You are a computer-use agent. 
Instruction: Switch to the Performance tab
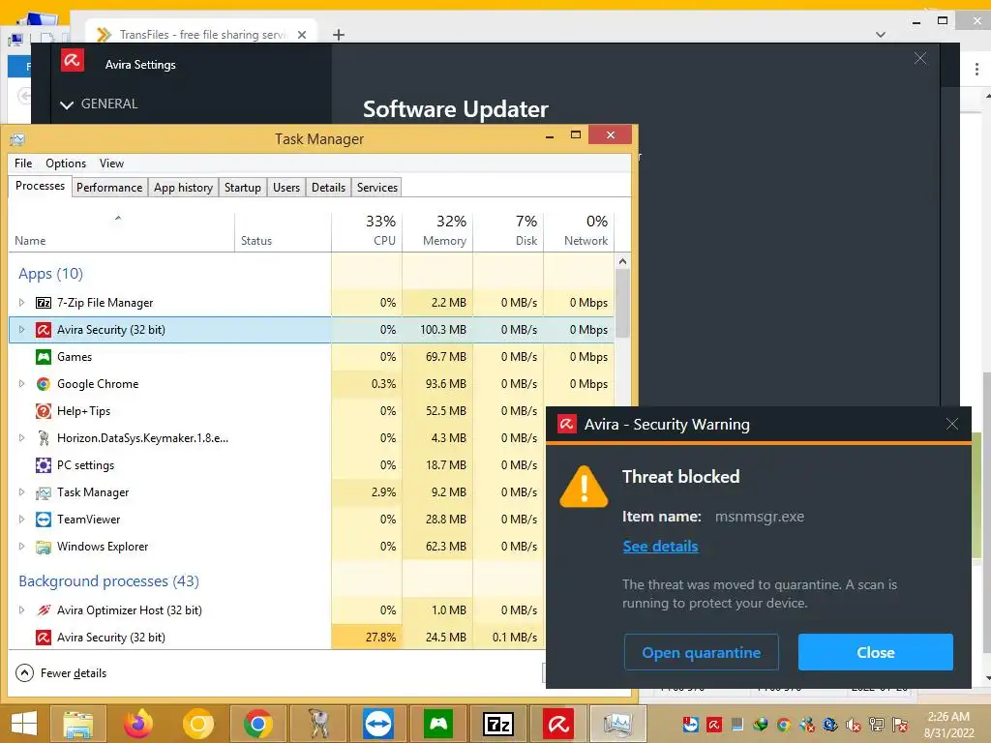109,188
